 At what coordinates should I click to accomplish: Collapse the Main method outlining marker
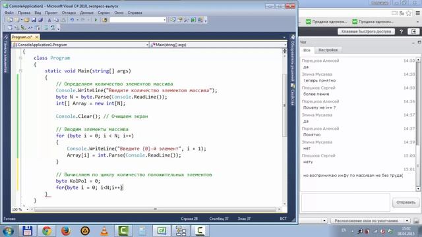(x=20, y=71)
